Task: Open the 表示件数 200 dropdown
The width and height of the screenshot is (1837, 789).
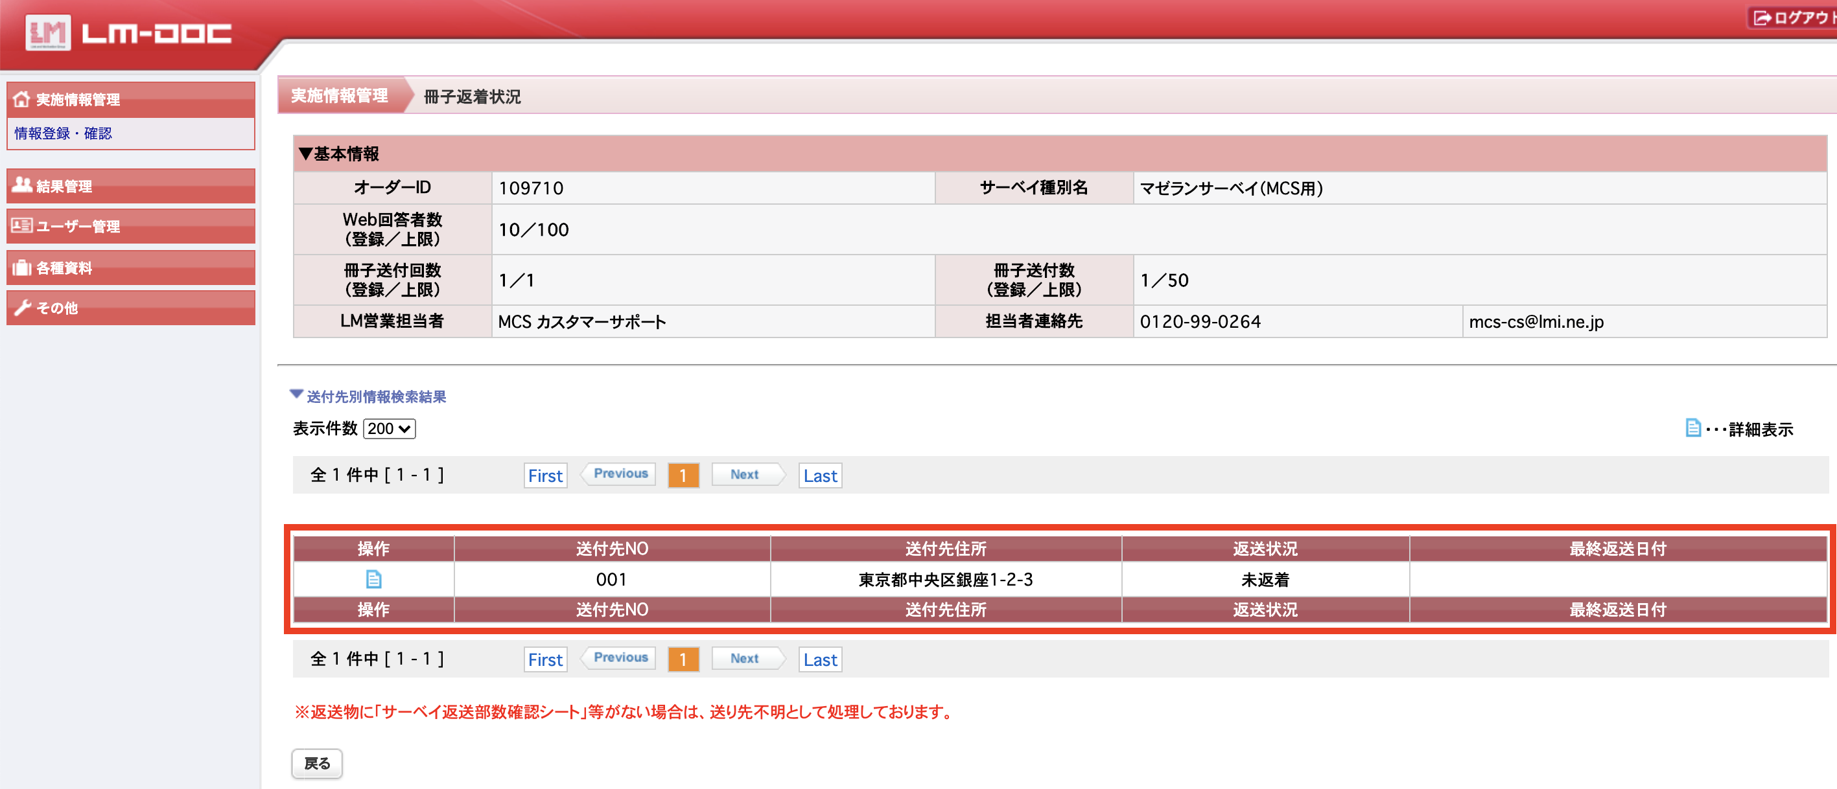Action: click(x=389, y=428)
